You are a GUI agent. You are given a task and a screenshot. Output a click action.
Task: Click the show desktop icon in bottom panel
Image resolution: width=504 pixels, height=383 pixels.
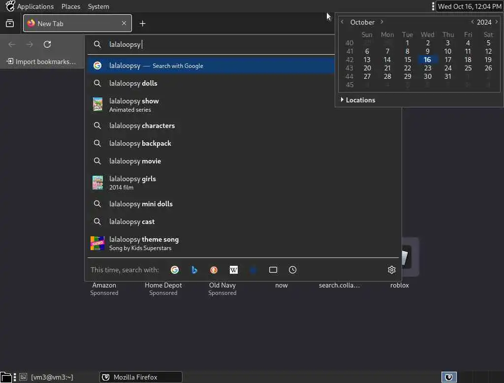6,377
